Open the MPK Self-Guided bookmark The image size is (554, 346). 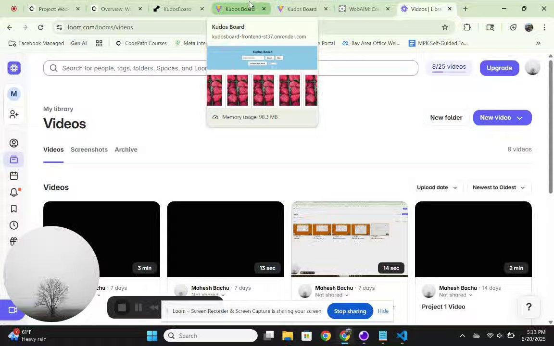[x=438, y=43]
